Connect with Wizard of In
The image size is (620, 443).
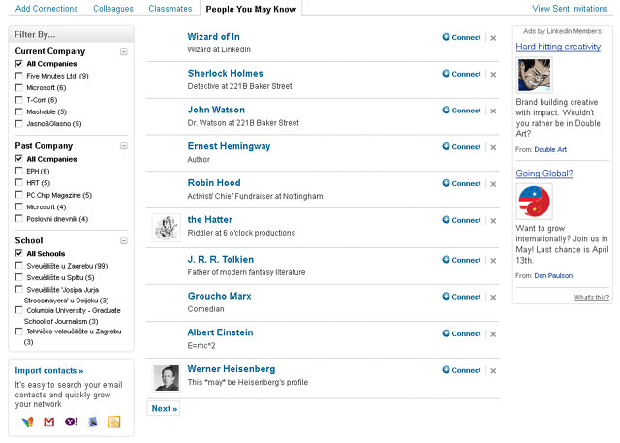[461, 37]
